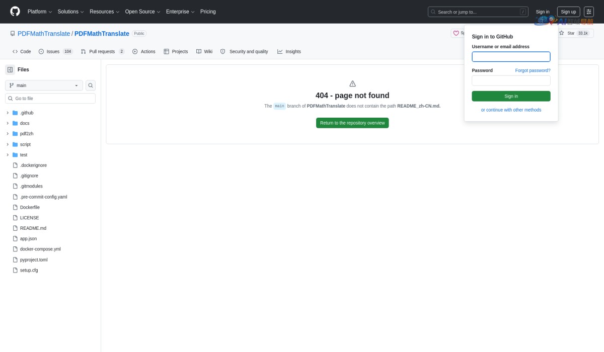Click the Star icon button
604x352 pixels.
562,33
